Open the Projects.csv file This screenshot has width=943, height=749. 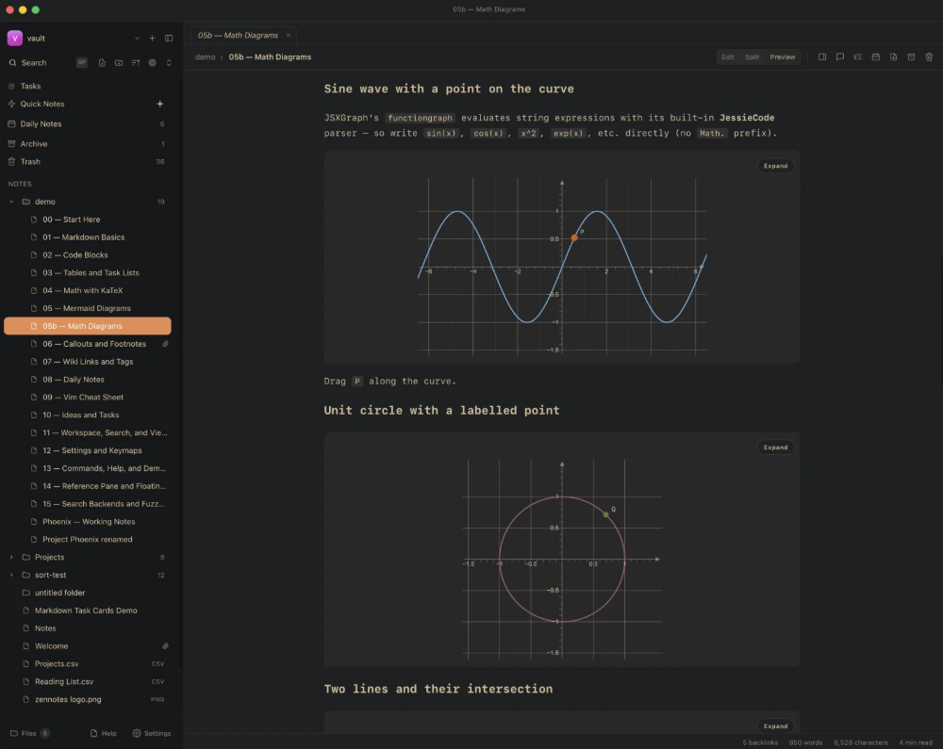87,663
